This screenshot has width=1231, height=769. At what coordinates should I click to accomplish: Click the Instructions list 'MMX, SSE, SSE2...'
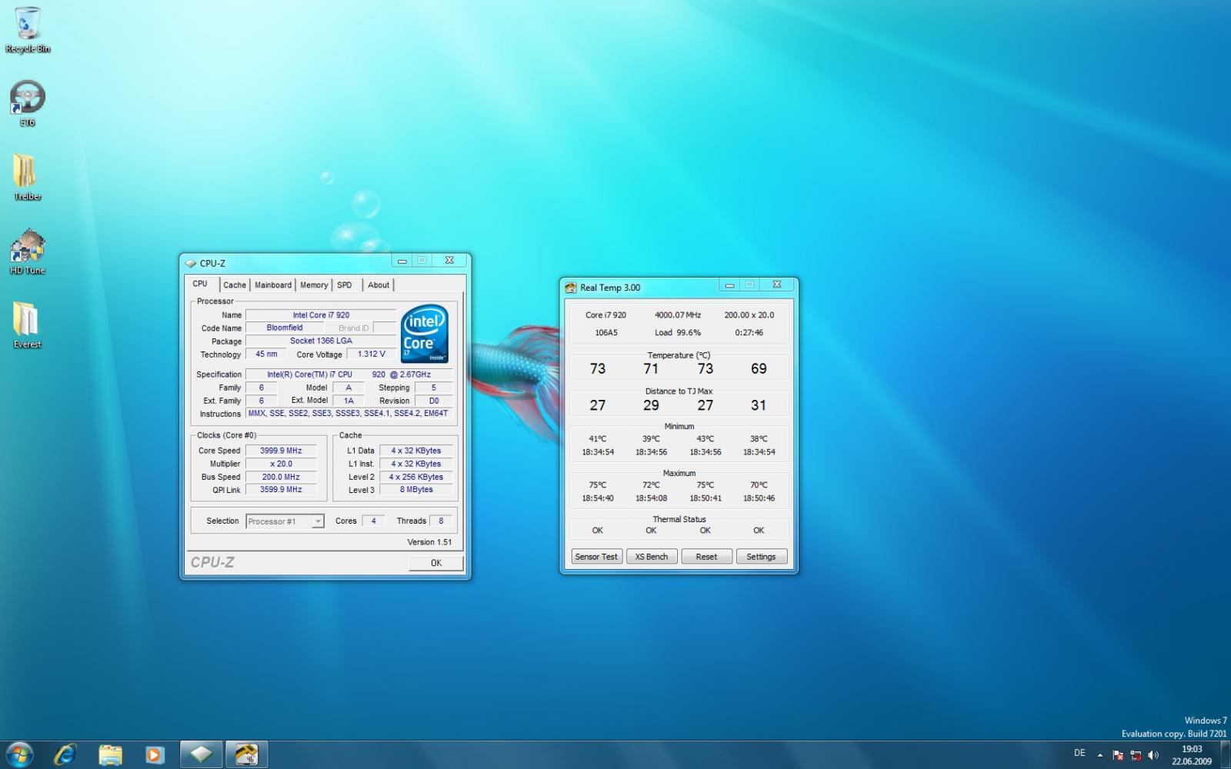[x=349, y=414]
